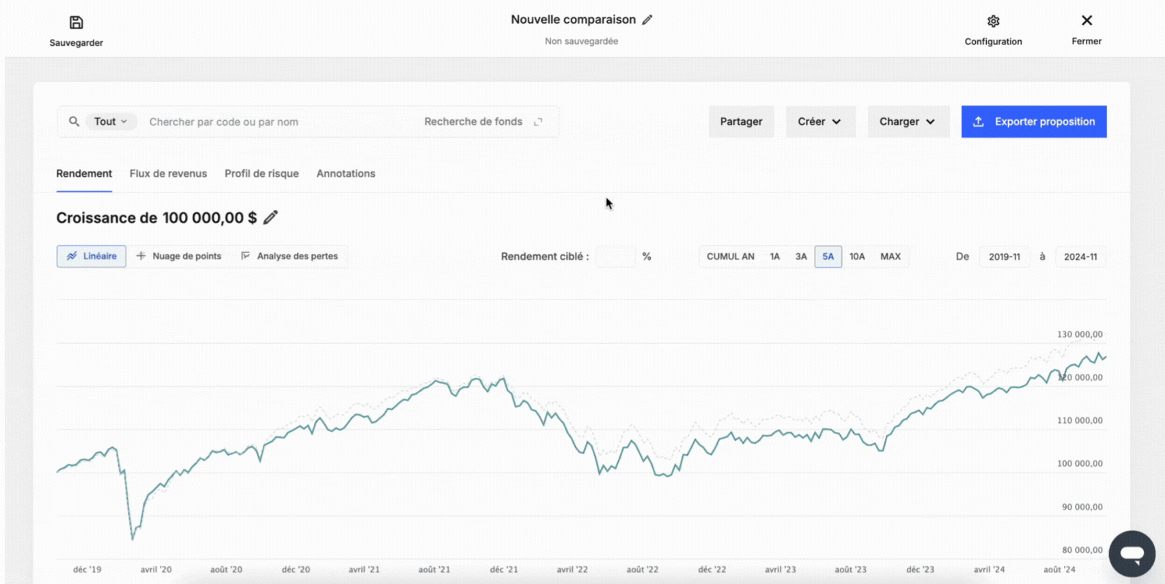Open the Charger dropdown
The image size is (1165, 584).
(x=908, y=121)
